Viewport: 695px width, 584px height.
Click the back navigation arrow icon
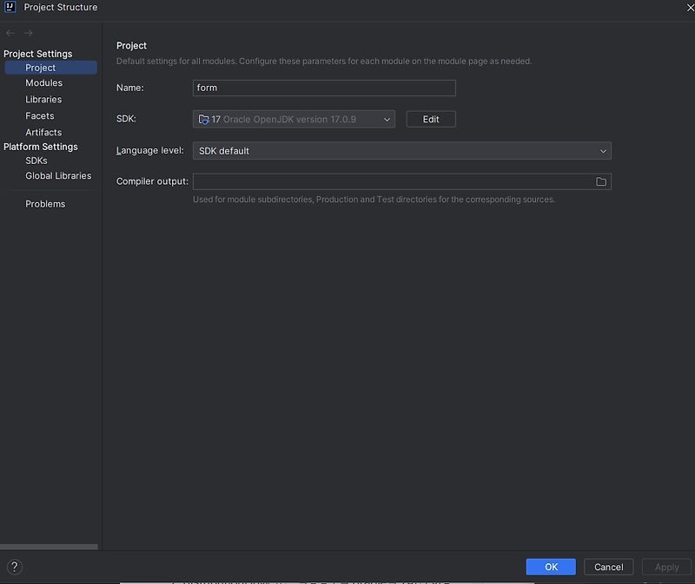[x=10, y=33]
